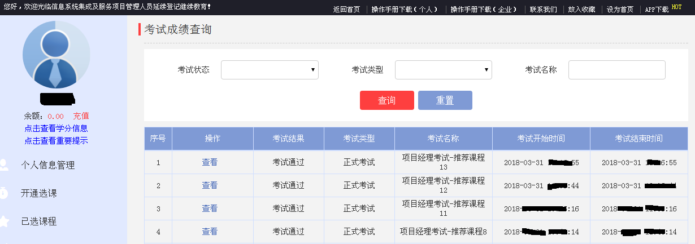Viewport: 695px width, 244px height.
Task: Click APP下载 in the top bar
Action: 657,10
